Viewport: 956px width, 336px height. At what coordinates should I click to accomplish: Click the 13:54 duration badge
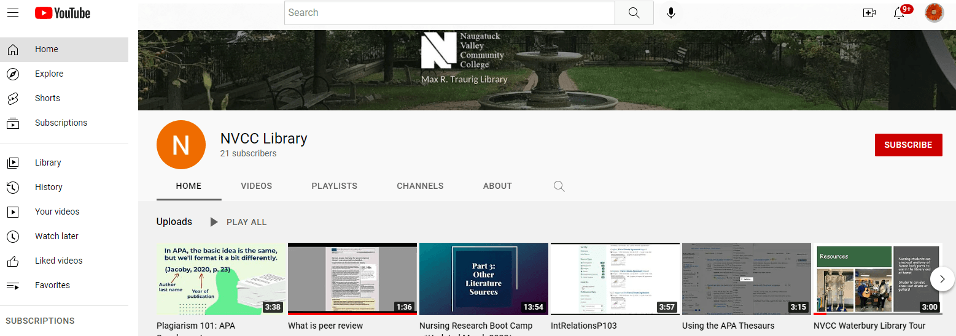(x=533, y=307)
